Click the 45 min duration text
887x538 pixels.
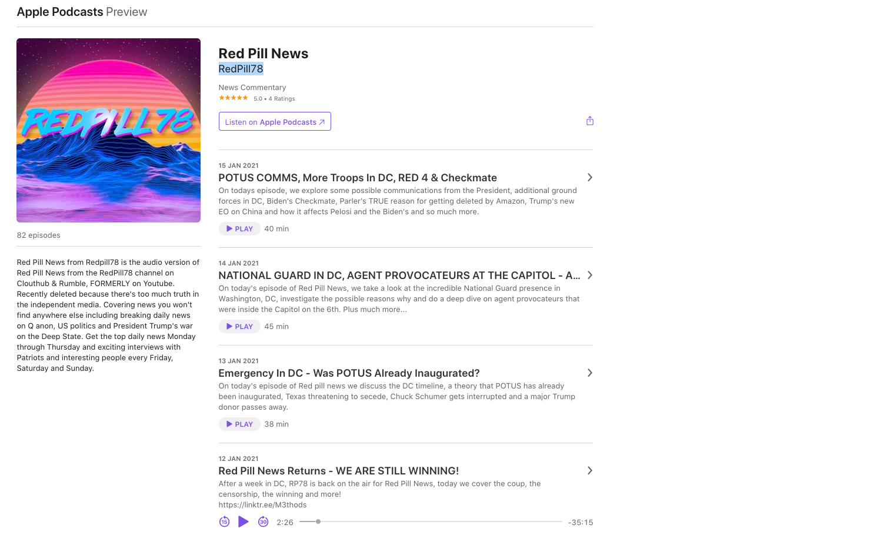point(276,326)
